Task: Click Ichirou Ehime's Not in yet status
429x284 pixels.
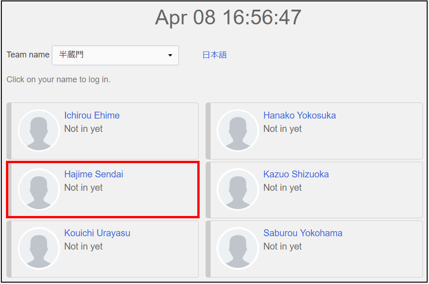Action: click(84, 129)
